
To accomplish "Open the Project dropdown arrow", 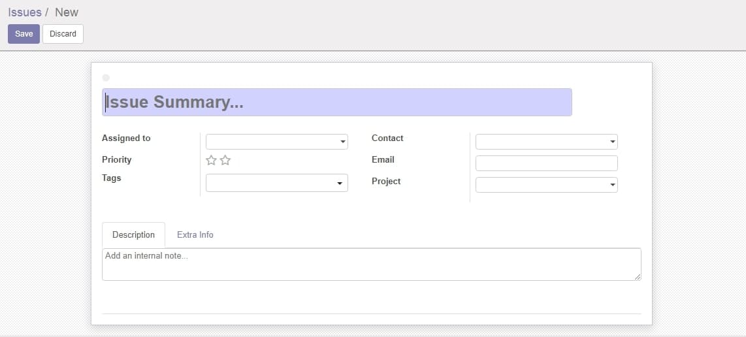I will [612, 185].
